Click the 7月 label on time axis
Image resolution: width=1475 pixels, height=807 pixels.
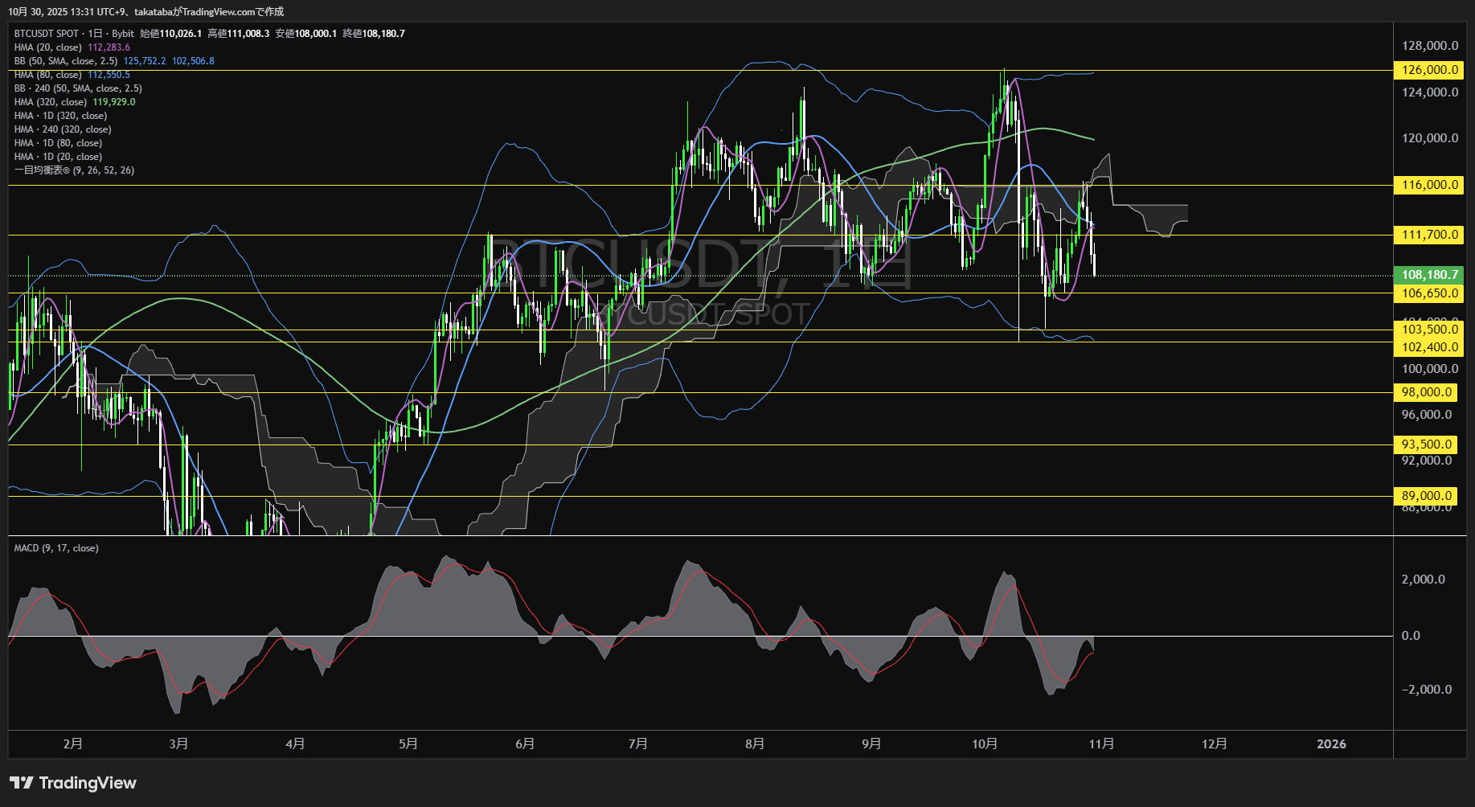pos(638,744)
